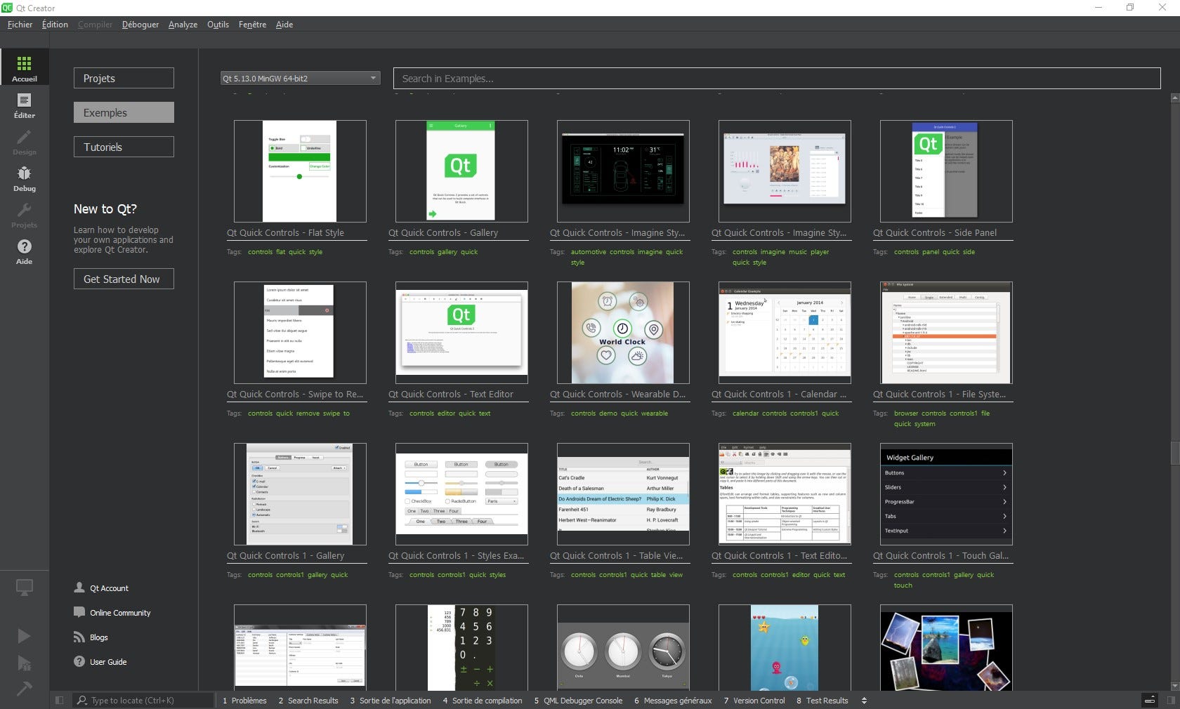Open the calculator example thumbnail
The width and height of the screenshot is (1180, 709).
[x=461, y=648]
